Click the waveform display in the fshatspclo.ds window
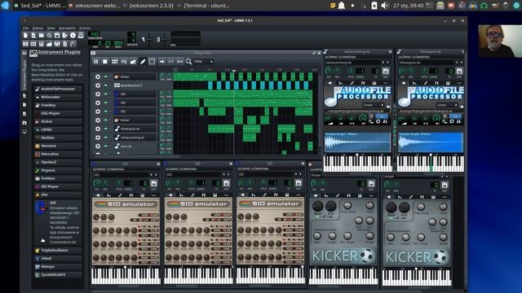This screenshot has height=293, width=522. (431, 142)
